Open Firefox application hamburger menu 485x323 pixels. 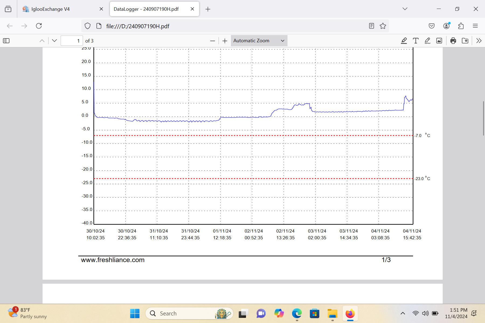point(475,26)
